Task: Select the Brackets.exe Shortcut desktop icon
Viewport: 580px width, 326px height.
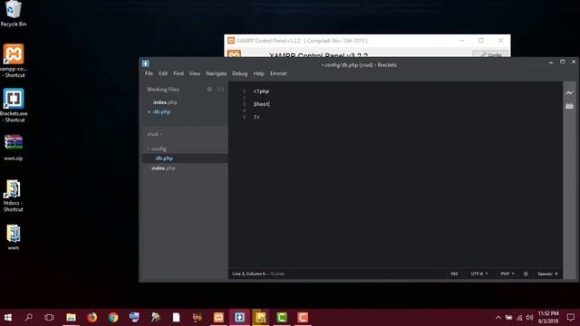Action: click(x=14, y=105)
